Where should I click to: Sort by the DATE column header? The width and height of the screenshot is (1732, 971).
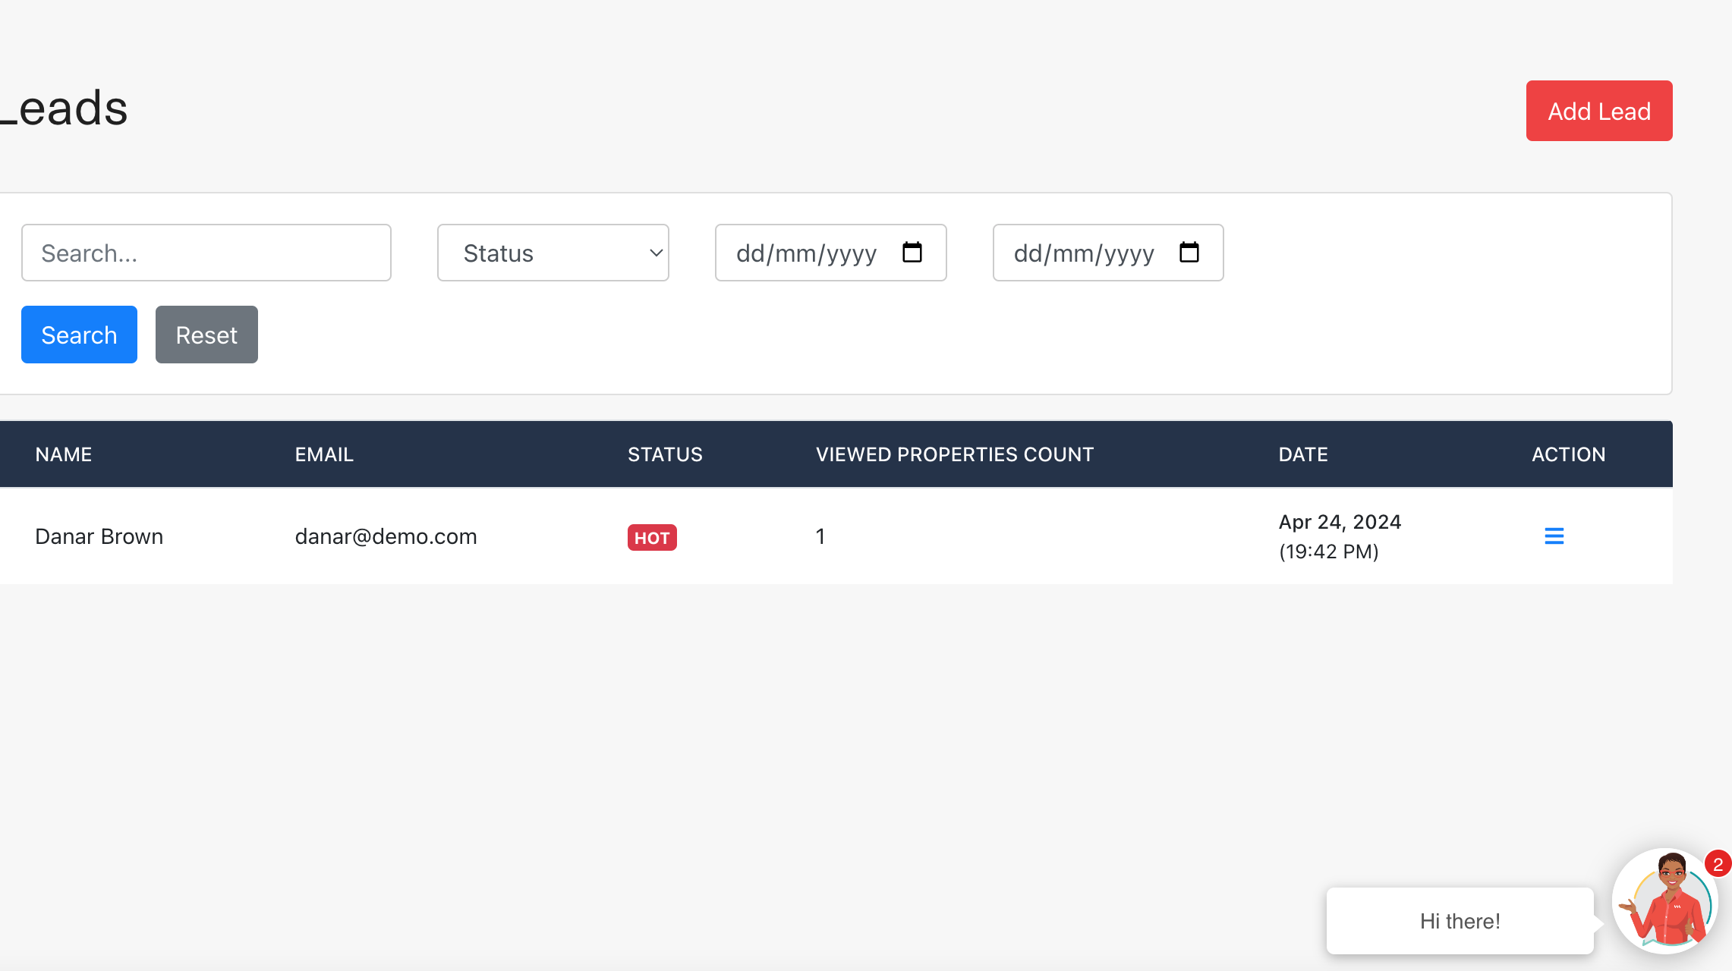1302,454
